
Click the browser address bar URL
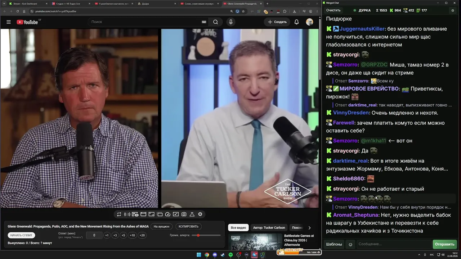56,12
